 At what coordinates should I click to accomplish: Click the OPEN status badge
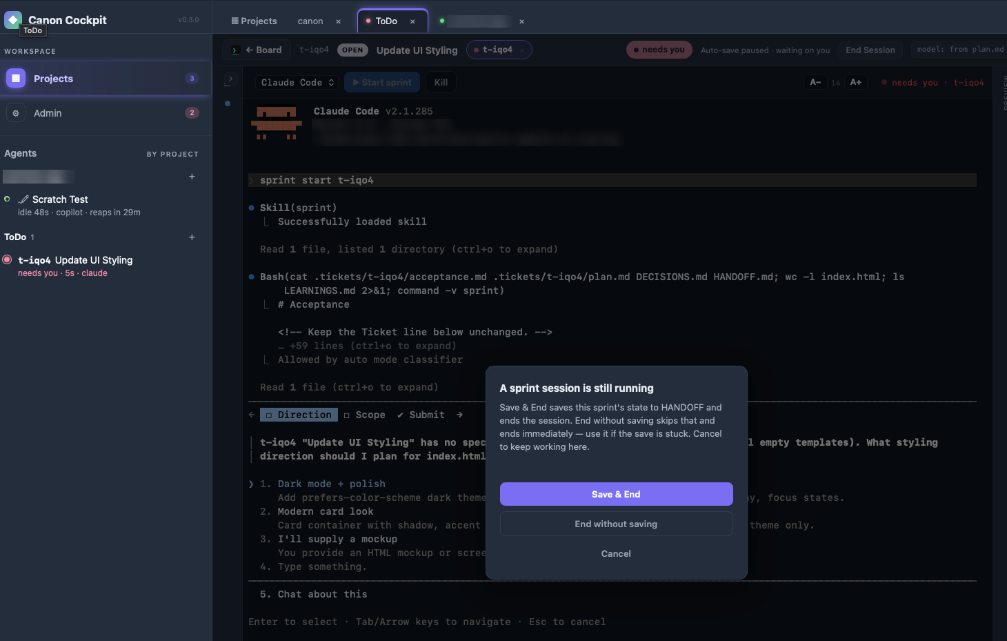352,50
